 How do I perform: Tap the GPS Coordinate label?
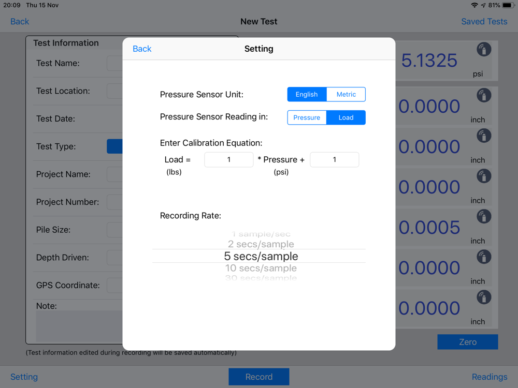pyautogui.click(x=68, y=285)
